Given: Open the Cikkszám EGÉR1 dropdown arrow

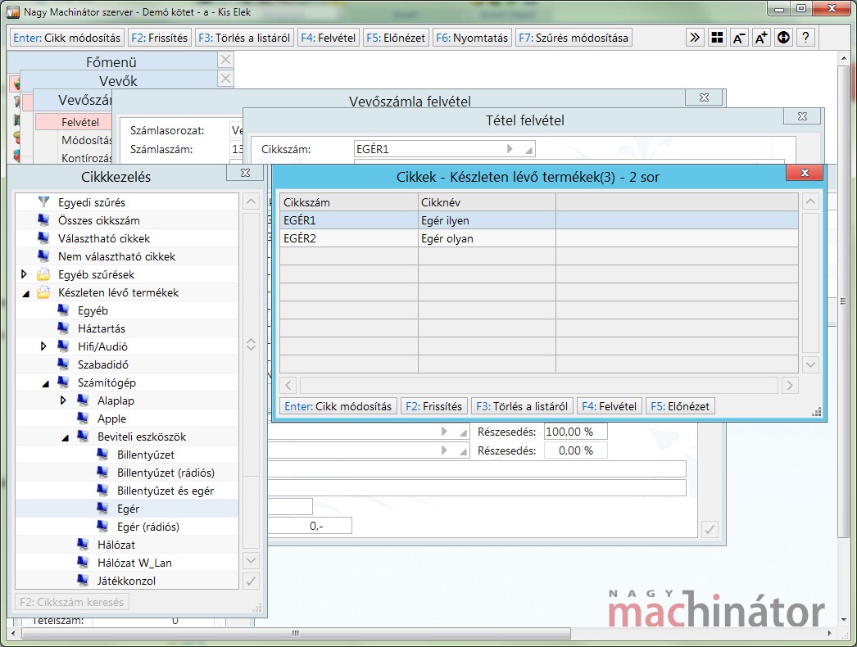Looking at the screenshot, I should 510,149.
